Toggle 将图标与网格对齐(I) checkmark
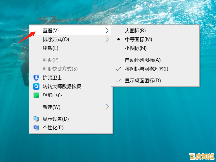The width and height of the screenshot is (216, 162). pos(155,69)
